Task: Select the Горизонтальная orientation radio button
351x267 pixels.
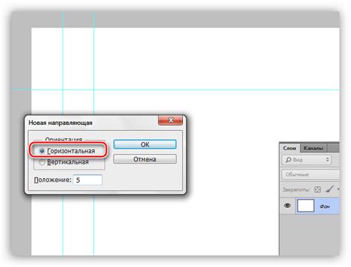Action: pyautogui.click(x=42, y=151)
